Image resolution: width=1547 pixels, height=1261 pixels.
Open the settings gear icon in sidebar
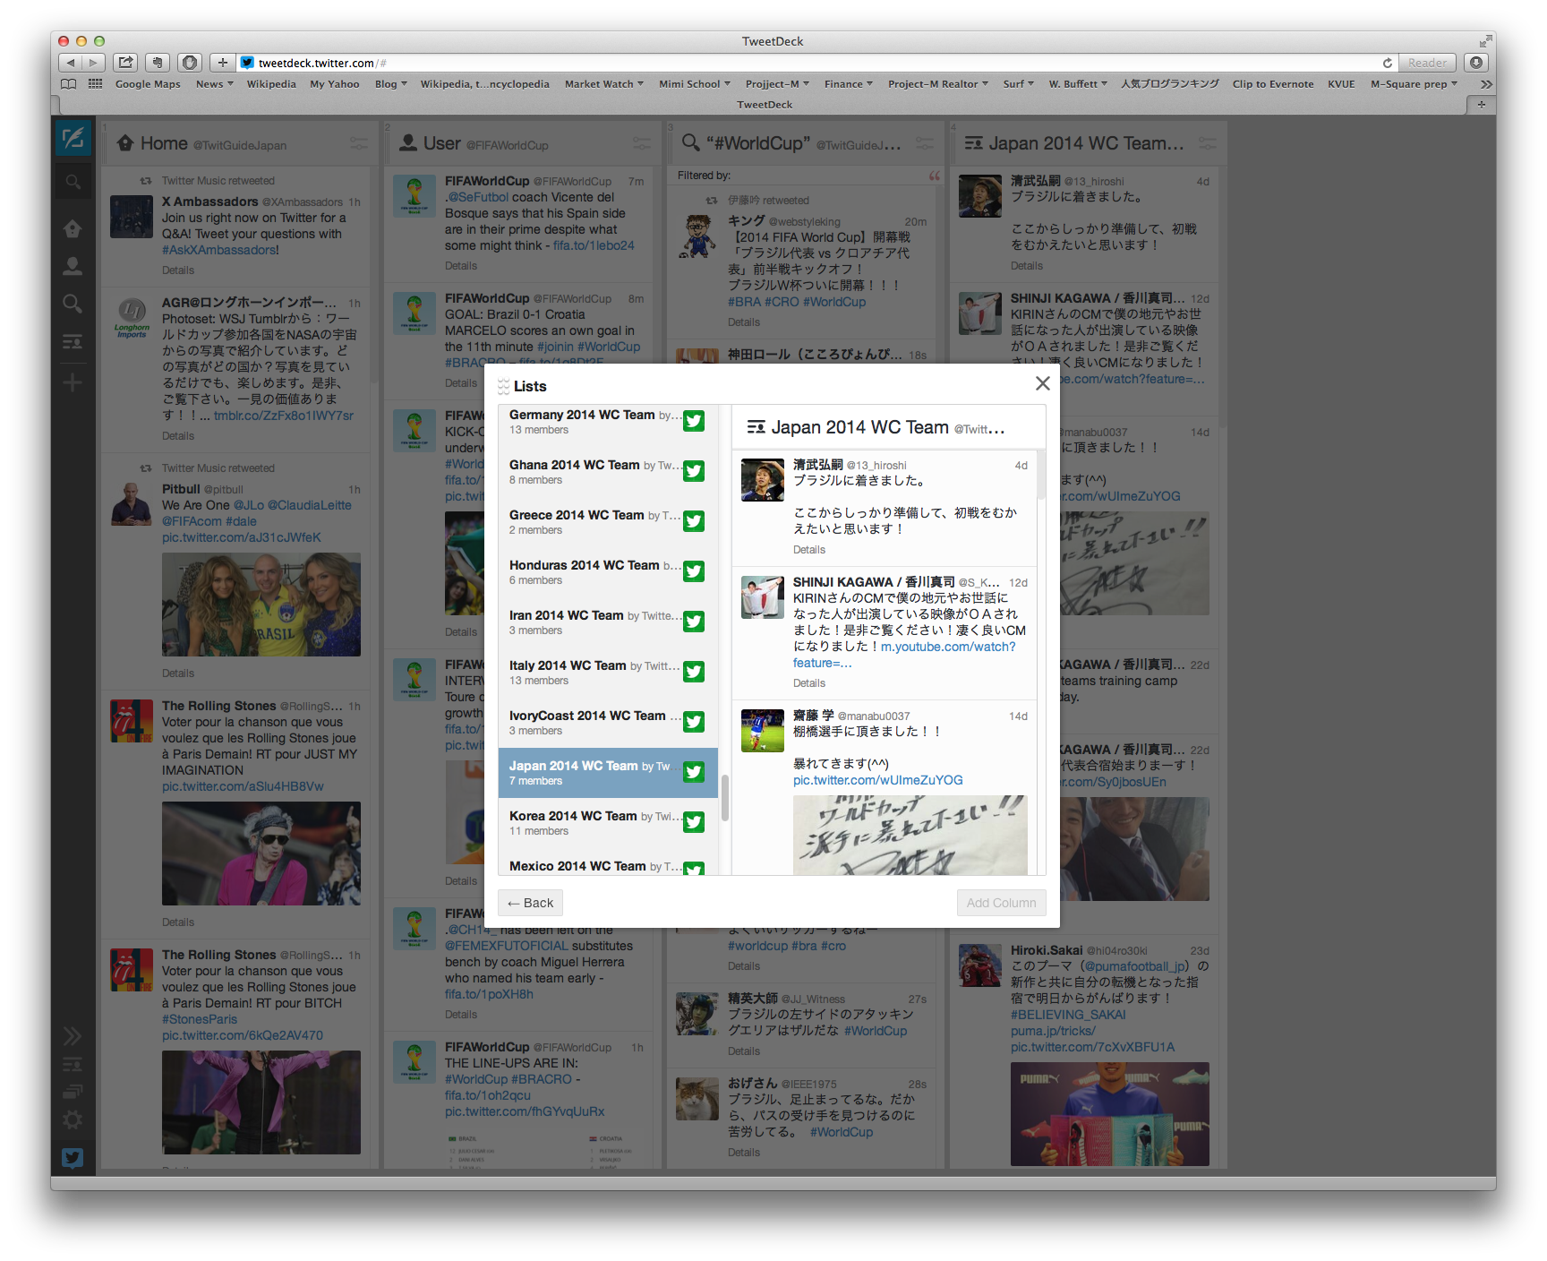(73, 1120)
